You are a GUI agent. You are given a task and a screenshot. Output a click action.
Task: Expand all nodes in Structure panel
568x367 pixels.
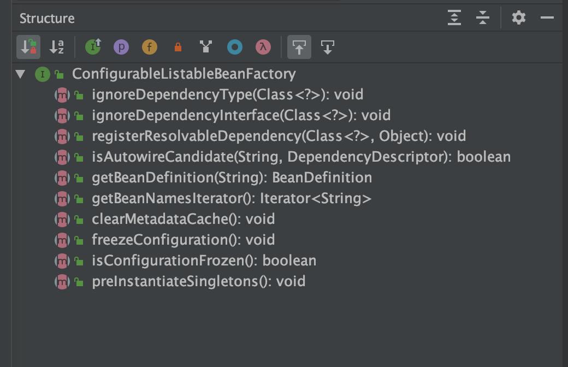(454, 18)
